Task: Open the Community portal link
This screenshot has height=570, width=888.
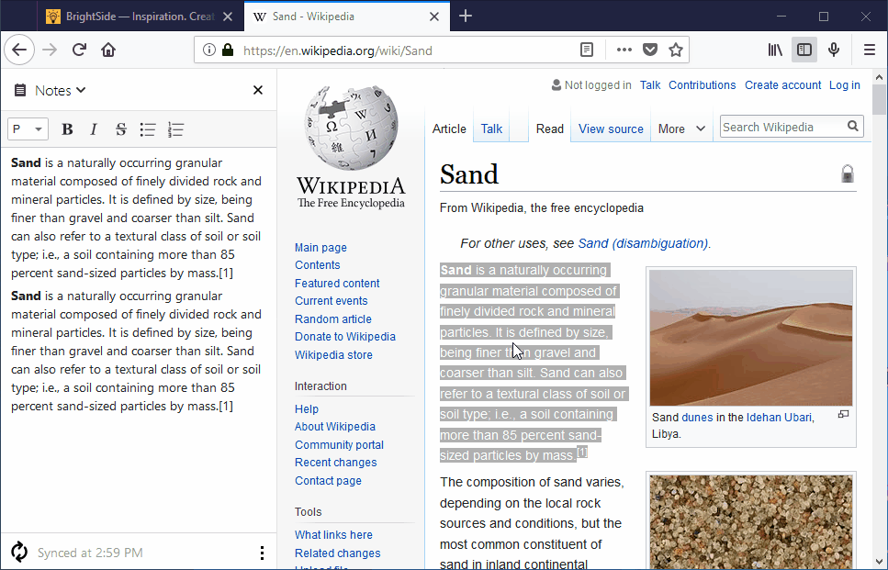Action: [339, 445]
